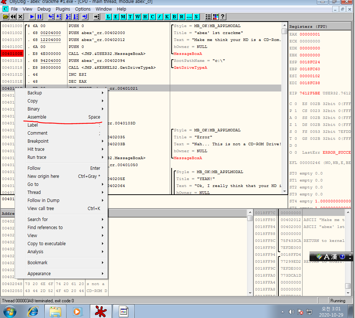This screenshot has width=355, height=318.
Task: Open Windows list with W button
Action: pos(138,17)
